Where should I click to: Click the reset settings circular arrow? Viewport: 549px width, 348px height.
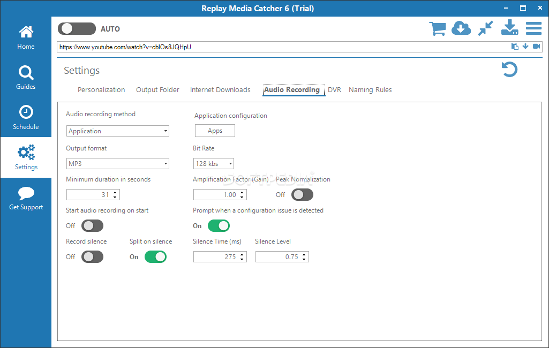tap(509, 69)
